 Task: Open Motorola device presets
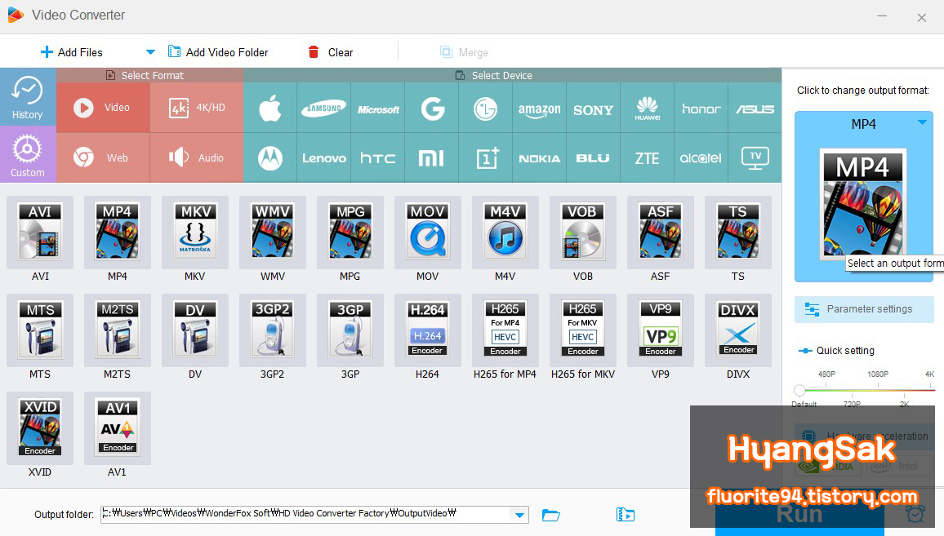[270, 158]
